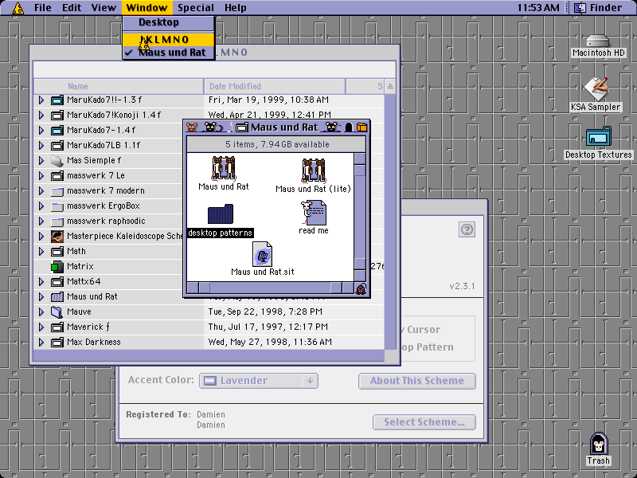The image size is (637, 478).
Task: Click the Max Darkness folder icon
Action: coord(57,343)
